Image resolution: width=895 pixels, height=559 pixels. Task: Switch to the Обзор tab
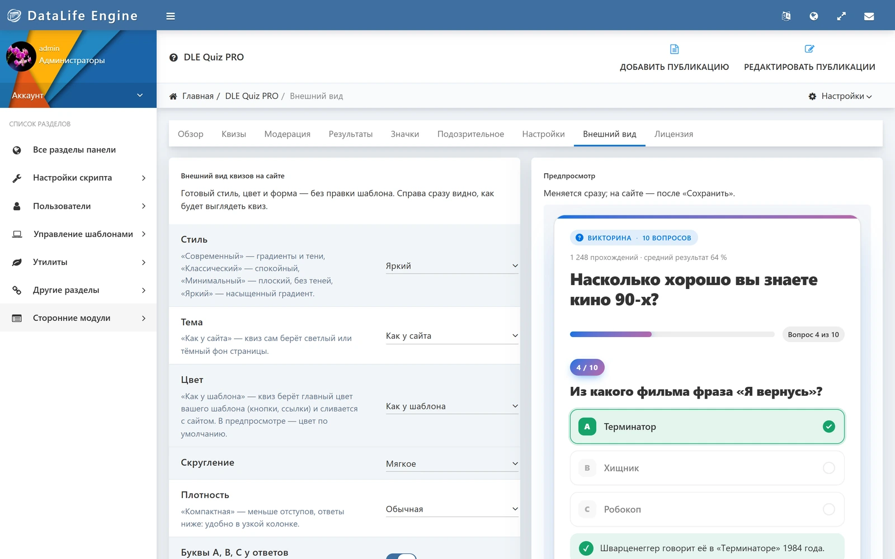[x=191, y=134]
